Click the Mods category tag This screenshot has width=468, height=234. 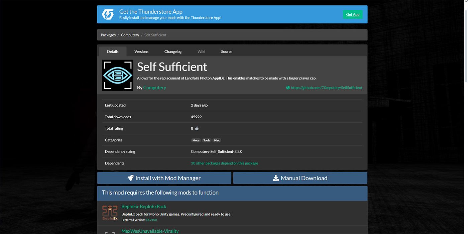[196, 140]
